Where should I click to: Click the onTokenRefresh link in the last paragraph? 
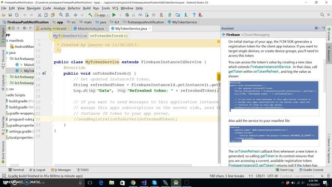[x=247, y=151]
